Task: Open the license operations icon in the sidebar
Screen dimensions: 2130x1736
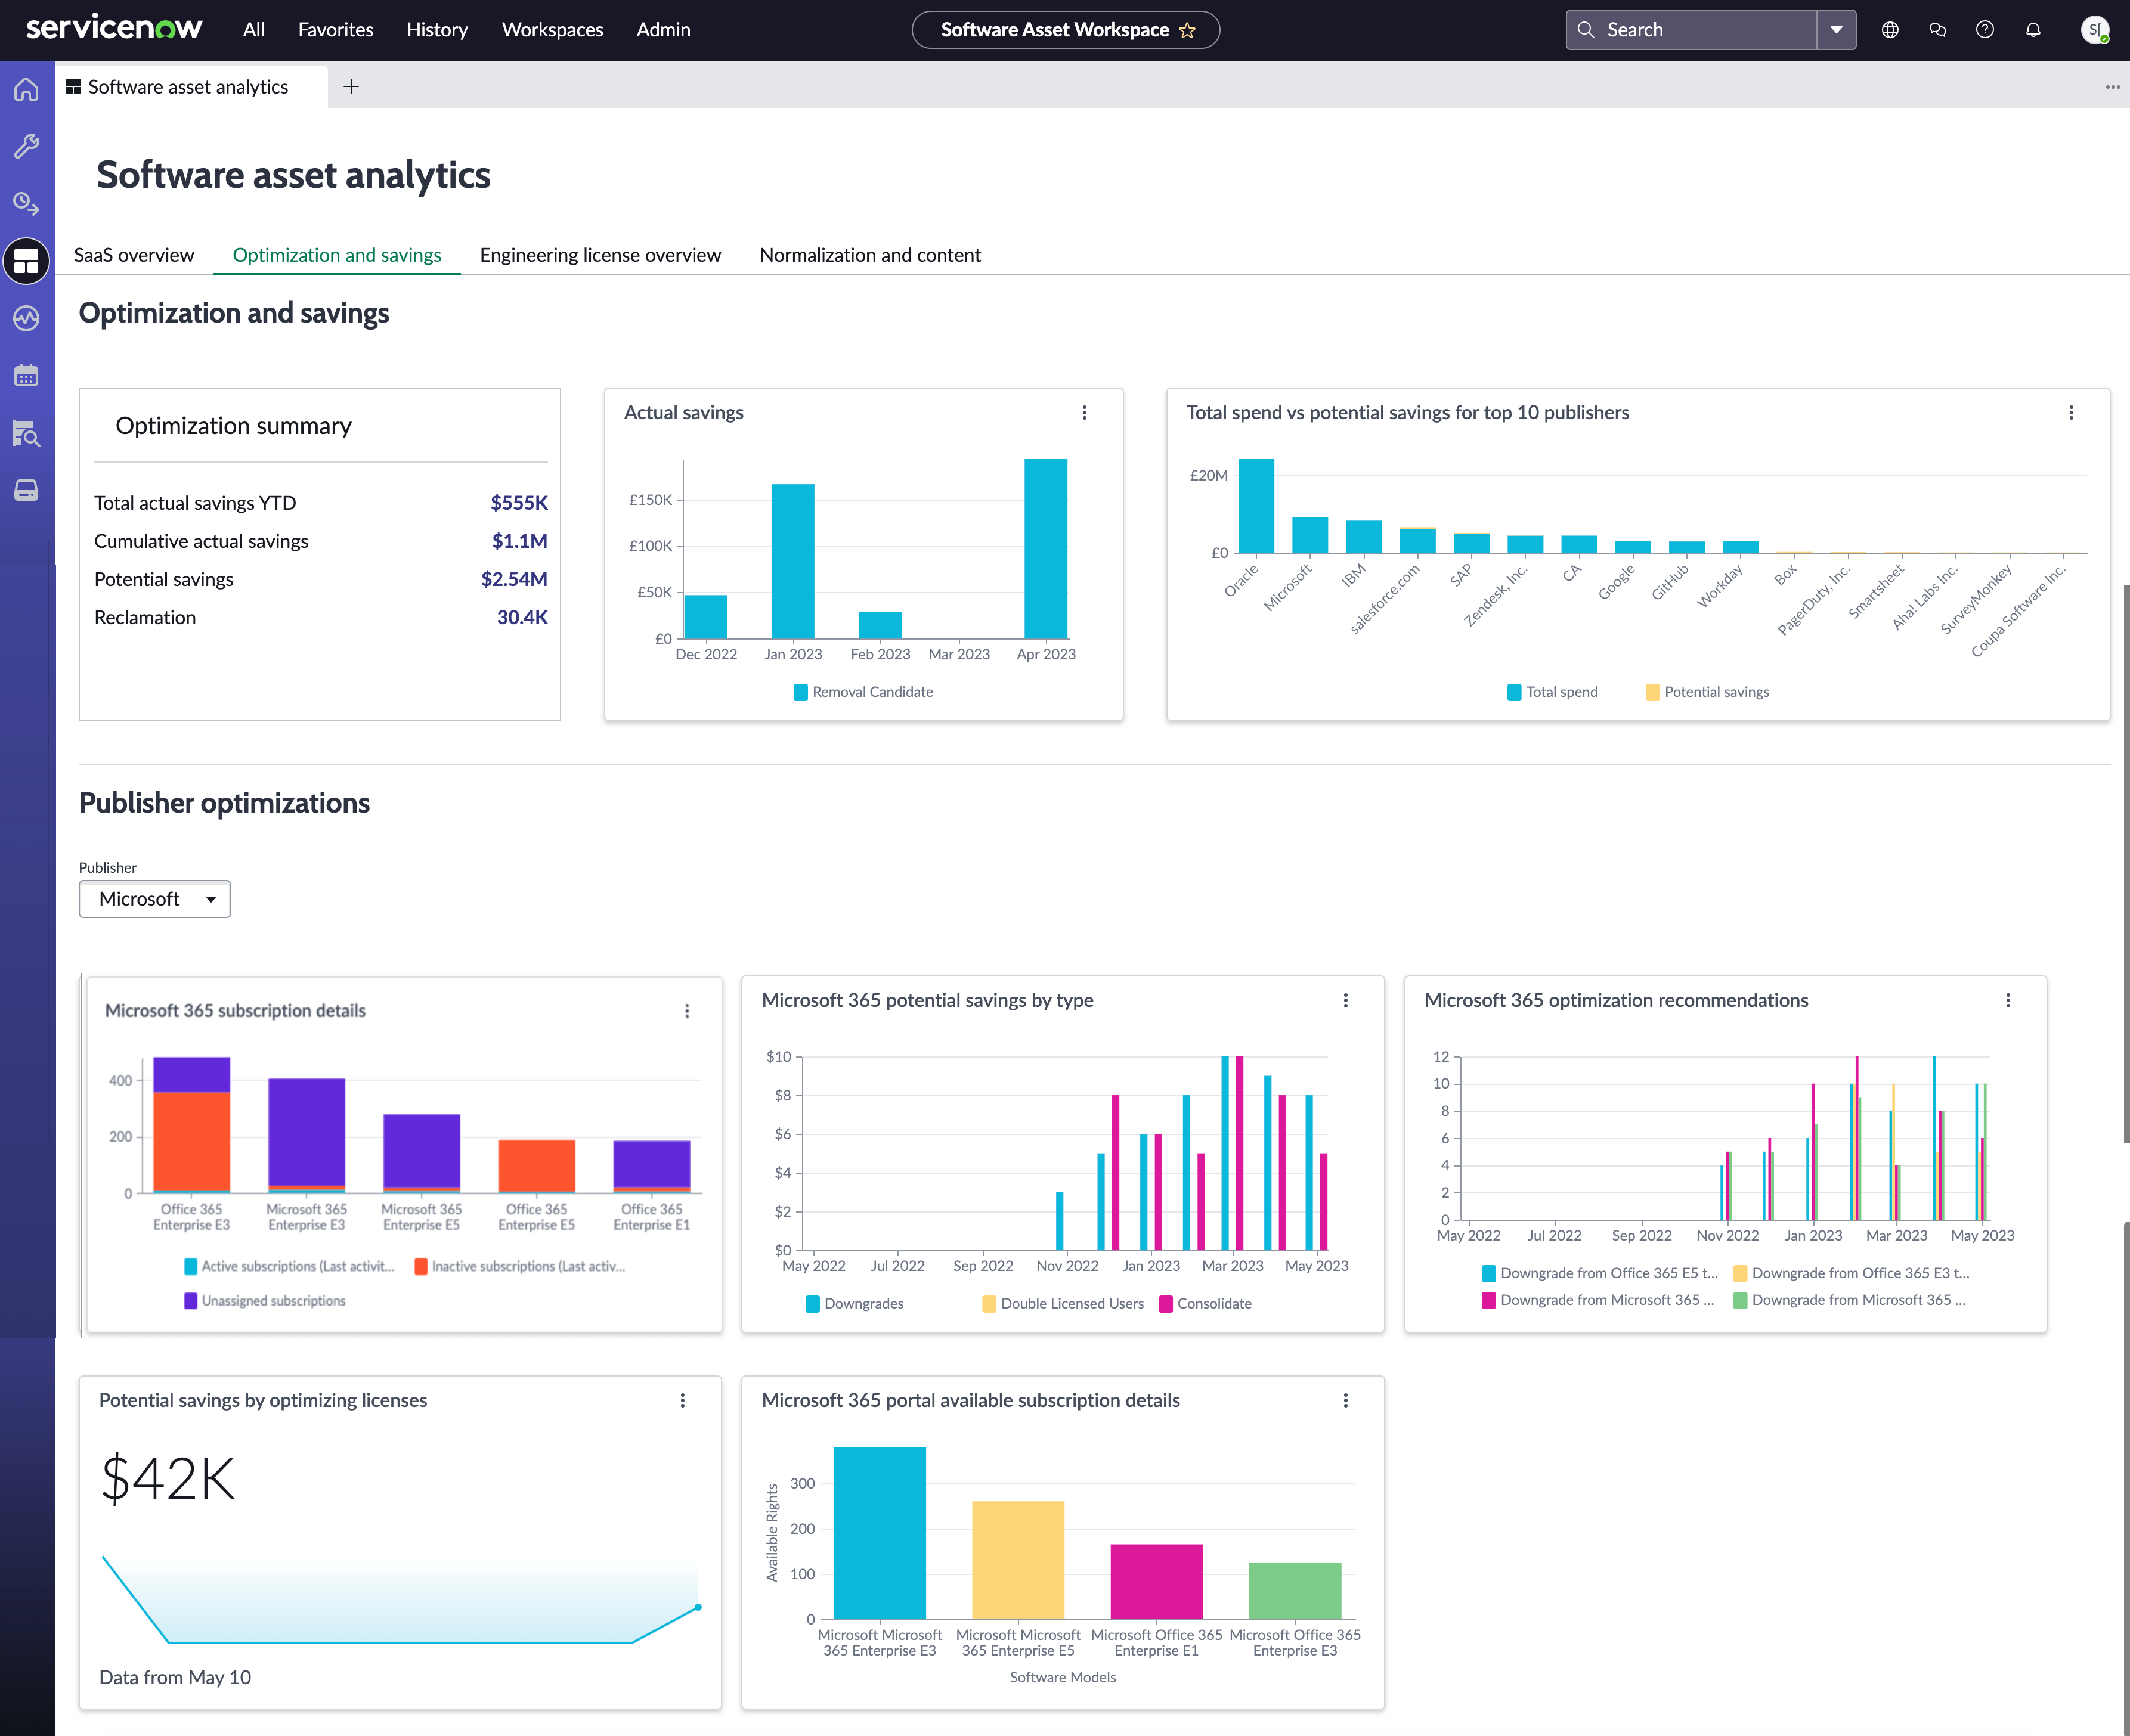Action: click(27, 204)
